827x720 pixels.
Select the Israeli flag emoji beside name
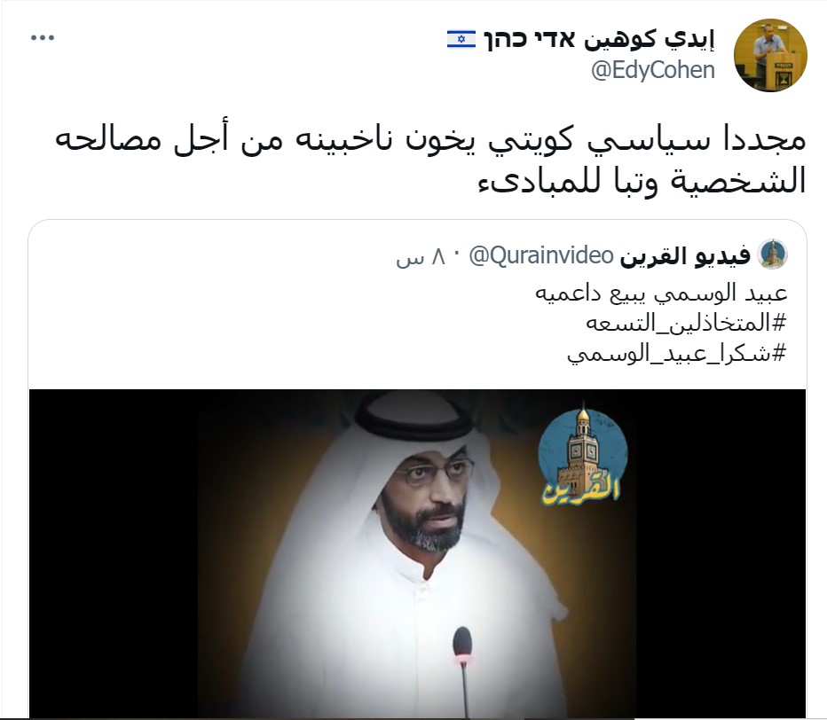461,39
